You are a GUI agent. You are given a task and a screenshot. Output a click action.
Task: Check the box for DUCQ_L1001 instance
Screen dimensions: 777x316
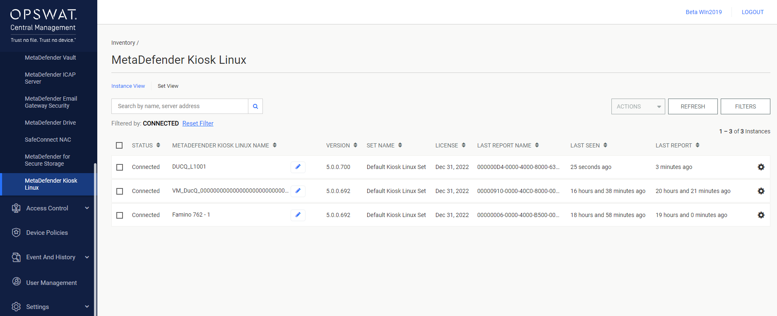pos(120,167)
